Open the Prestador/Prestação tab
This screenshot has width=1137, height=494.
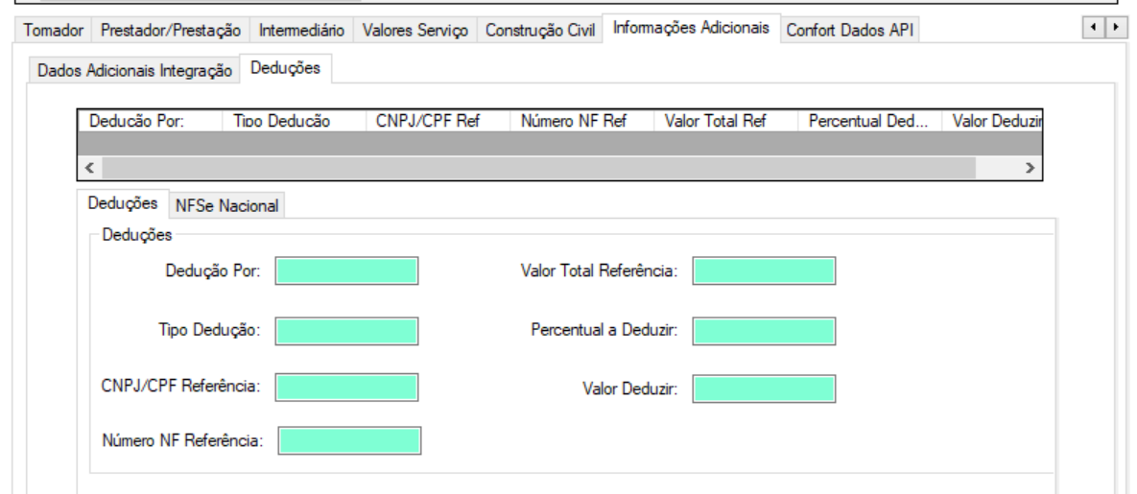(171, 31)
